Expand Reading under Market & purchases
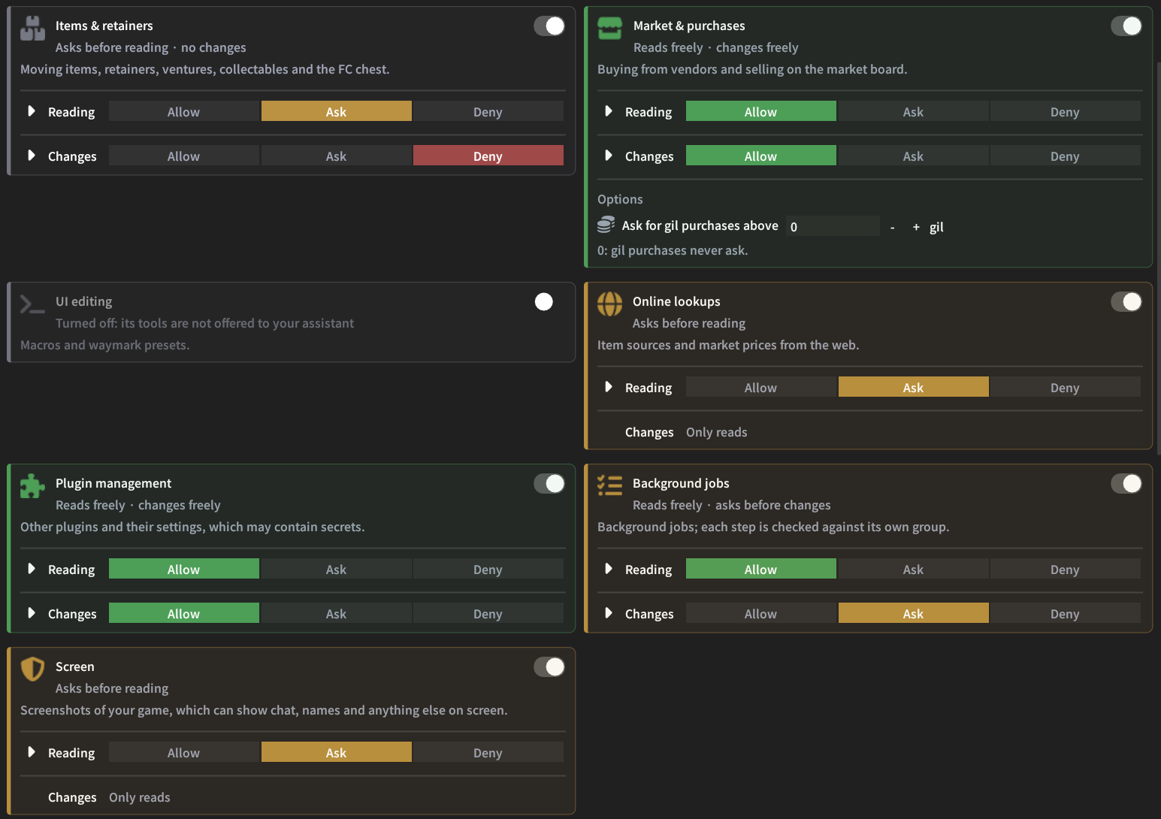 pyautogui.click(x=609, y=111)
